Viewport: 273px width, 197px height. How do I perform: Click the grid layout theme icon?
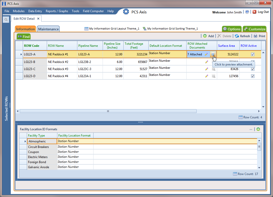click(x=86, y=29)
